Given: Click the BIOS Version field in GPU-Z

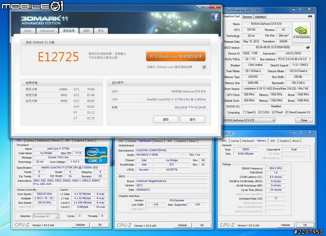Looking at the screenshot, I should 273,47.
